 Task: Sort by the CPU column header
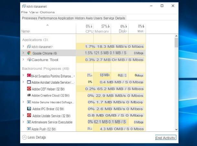[85, 29]
